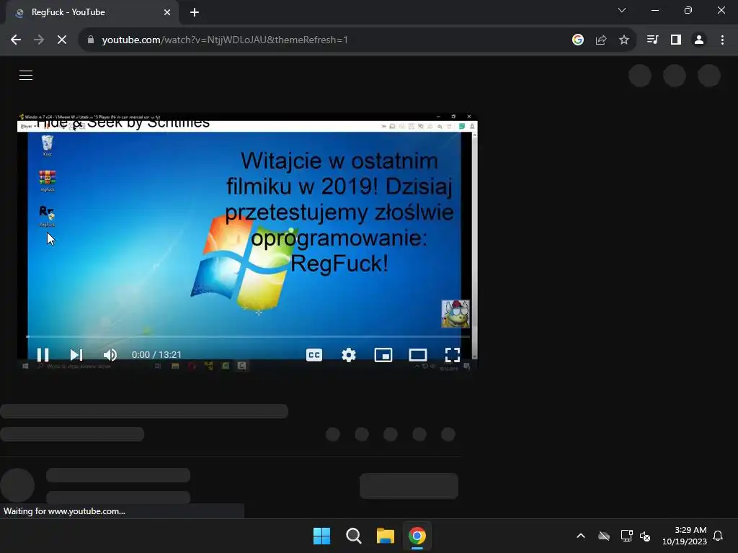The width and height of the screenshot is (738, 553).
Task: Enable miniplayer mode
Action: pyautogui.click(x=383, y=354)
